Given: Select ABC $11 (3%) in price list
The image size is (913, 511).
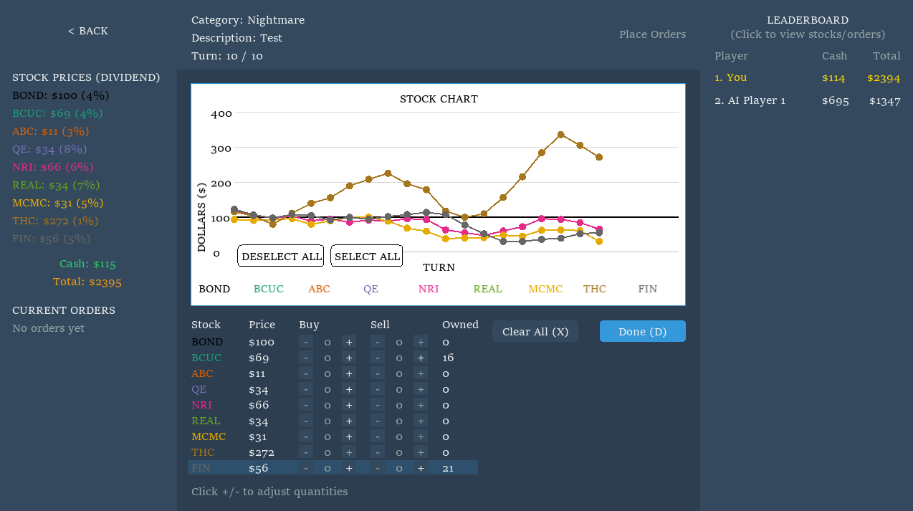Looking at the screenshot, I should pyautogui.click(x=51, y=131).
